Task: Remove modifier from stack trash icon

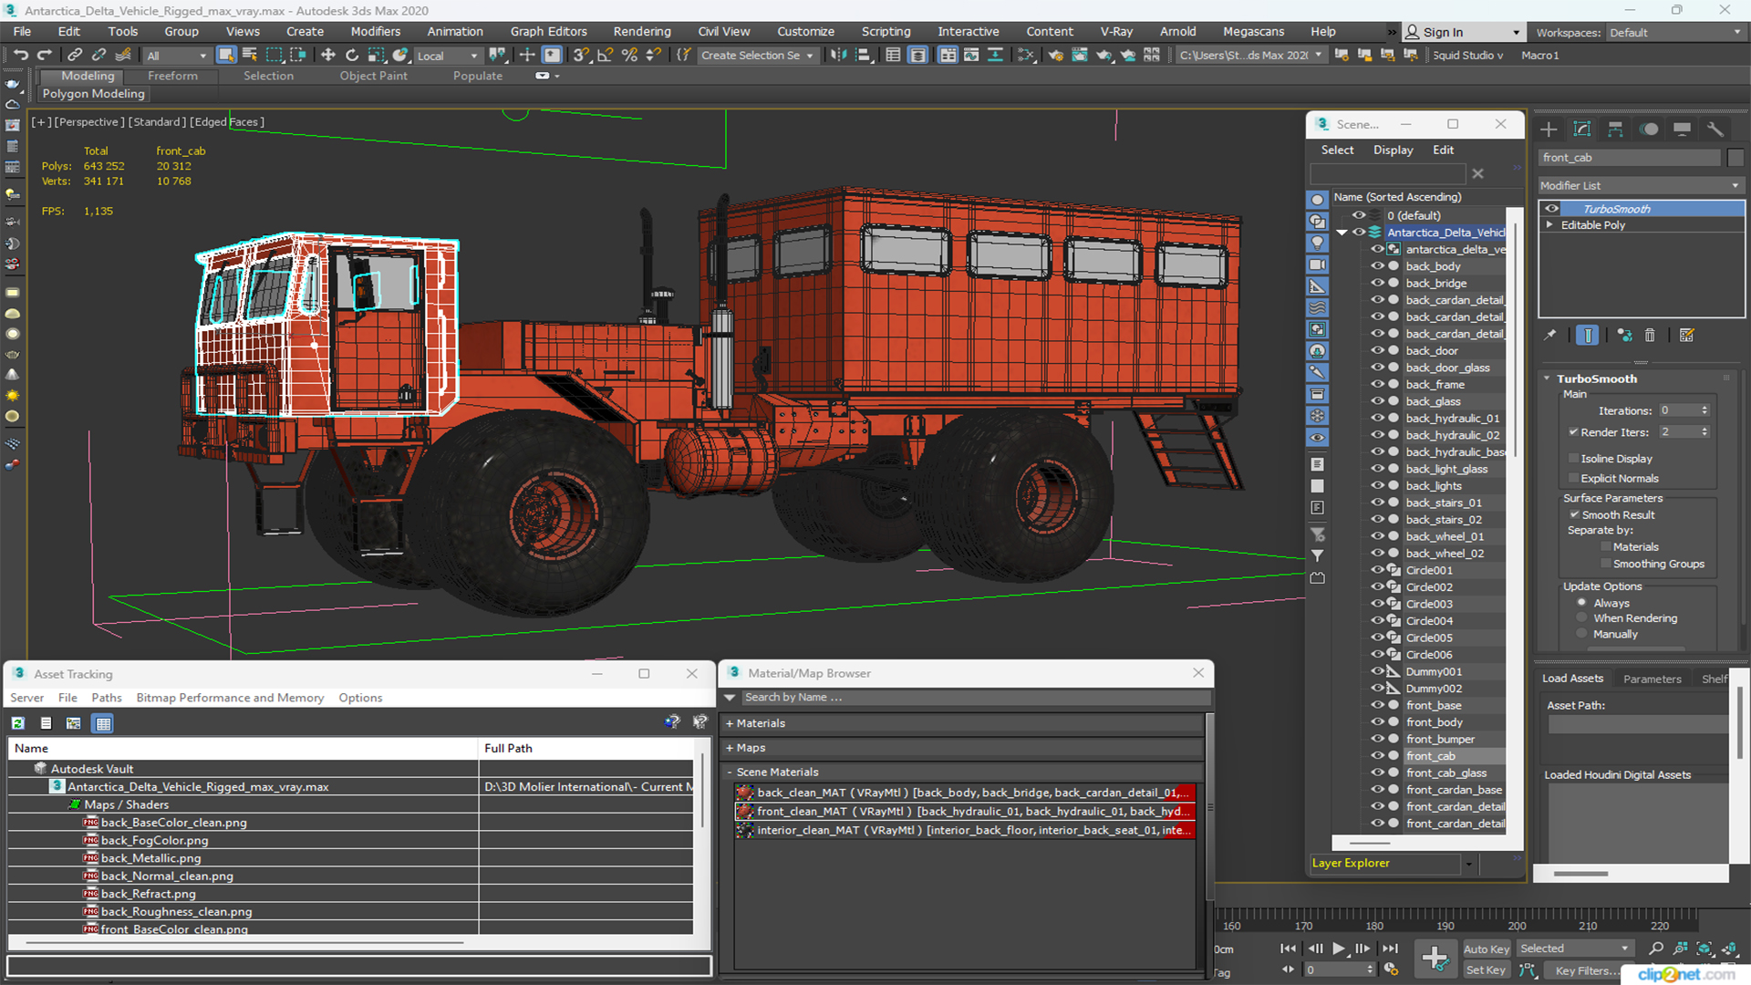Action: (1650, 336)
